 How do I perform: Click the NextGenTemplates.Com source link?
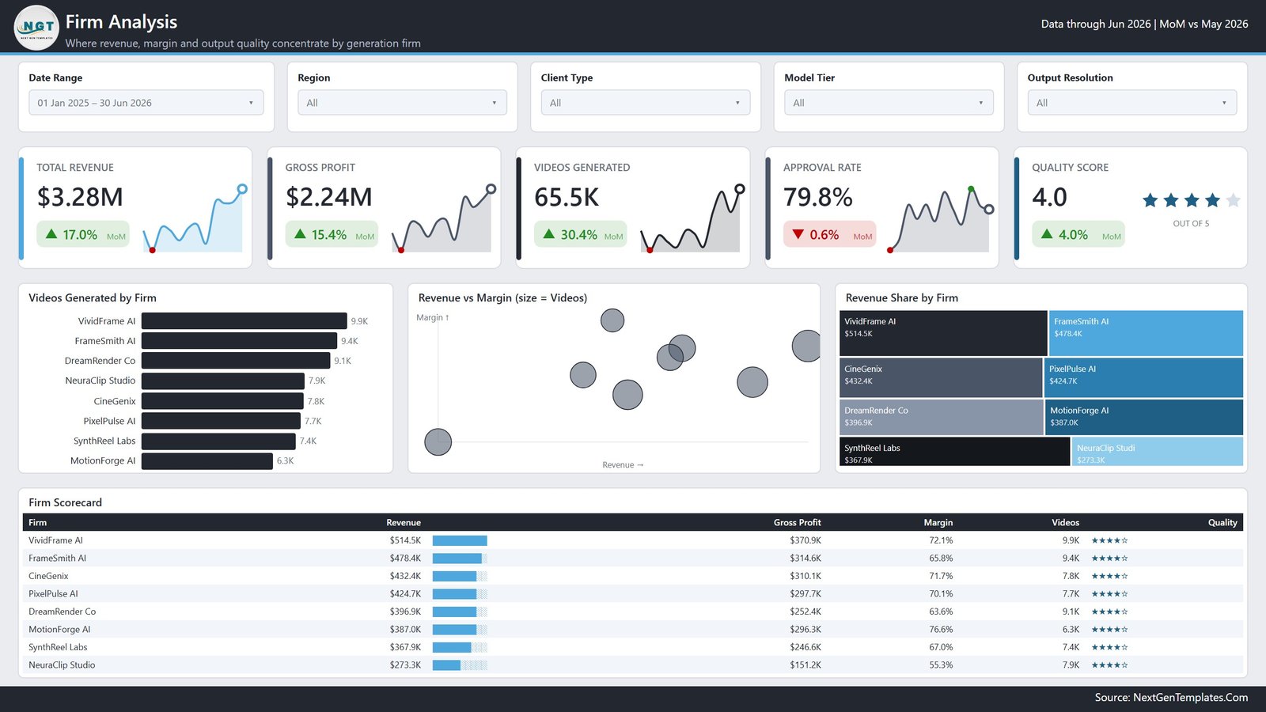click(1190, 698)
